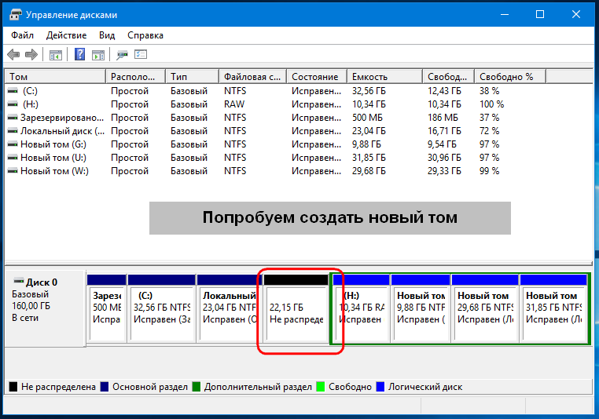Select Новый том (G:) row in list

coord(52,144)
